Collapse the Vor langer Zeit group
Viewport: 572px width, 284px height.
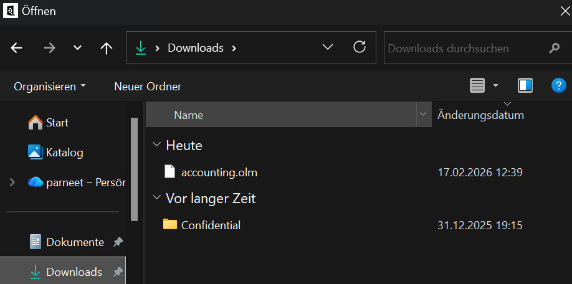156,199
